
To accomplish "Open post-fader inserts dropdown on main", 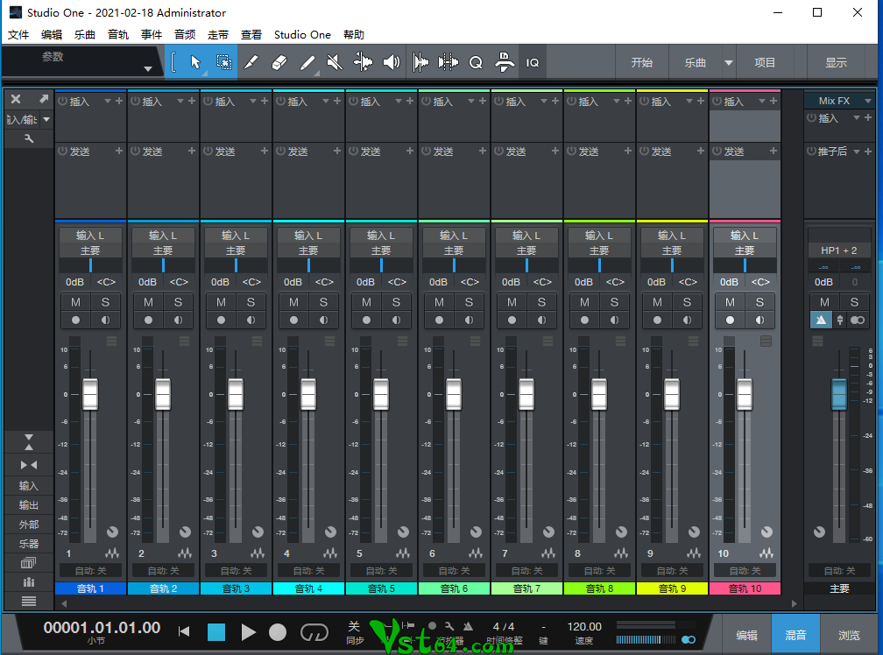I will [857, 151].
